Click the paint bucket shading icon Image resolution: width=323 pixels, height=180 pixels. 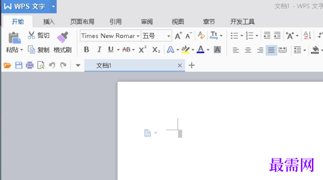pos(315,50)
